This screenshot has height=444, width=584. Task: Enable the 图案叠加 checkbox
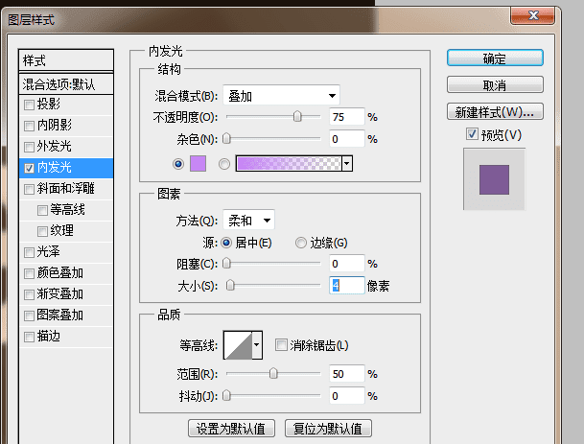(x=29, y=315)
